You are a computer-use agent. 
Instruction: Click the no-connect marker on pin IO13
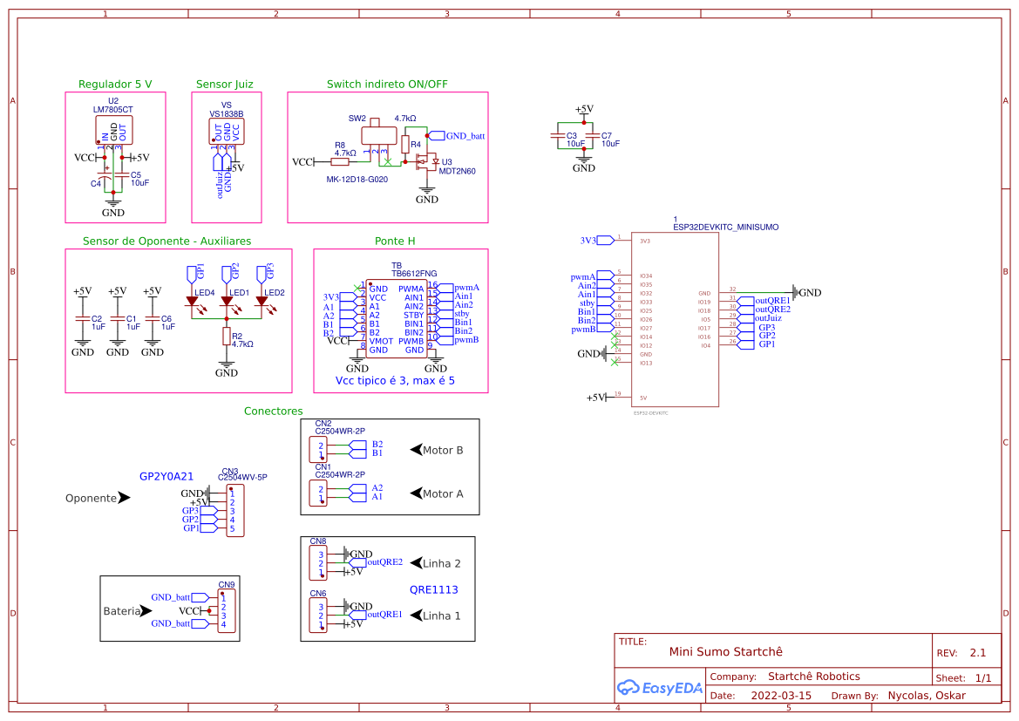(615, 362)
